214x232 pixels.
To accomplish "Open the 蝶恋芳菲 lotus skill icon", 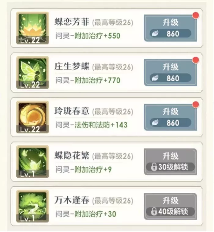I will 32,28.
